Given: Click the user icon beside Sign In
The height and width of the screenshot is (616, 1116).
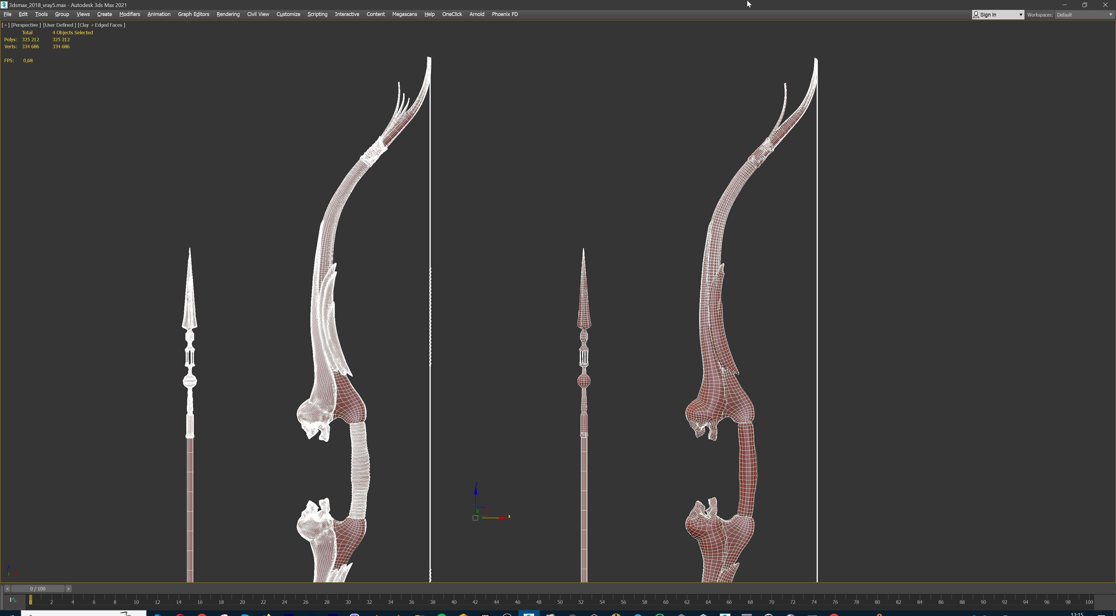Looking at the screenshot, I should [976, 15].
